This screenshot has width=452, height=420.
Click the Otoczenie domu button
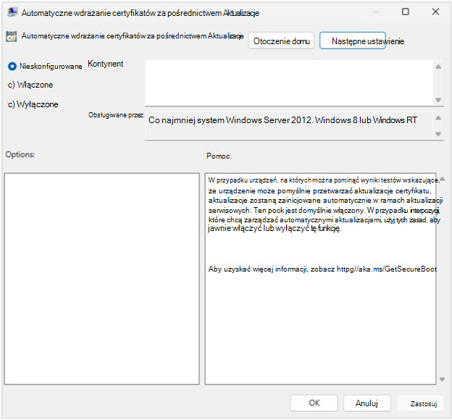tap(281, 41)
